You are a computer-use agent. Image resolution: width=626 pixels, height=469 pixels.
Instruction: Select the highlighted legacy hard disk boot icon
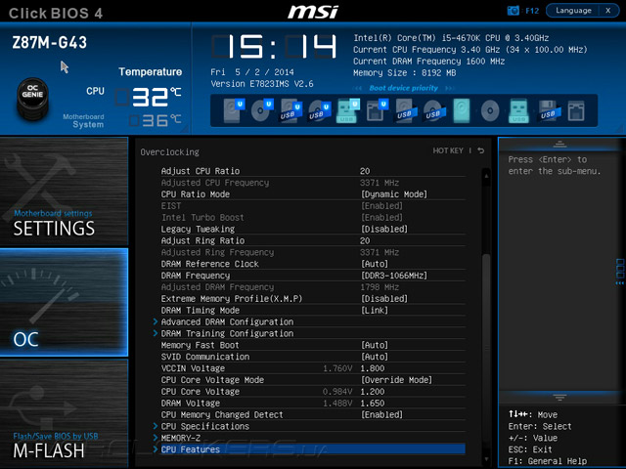pyautogui.click(x=462, y=110)
